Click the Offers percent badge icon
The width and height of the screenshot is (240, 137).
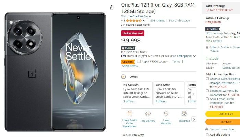pos(124,77)
